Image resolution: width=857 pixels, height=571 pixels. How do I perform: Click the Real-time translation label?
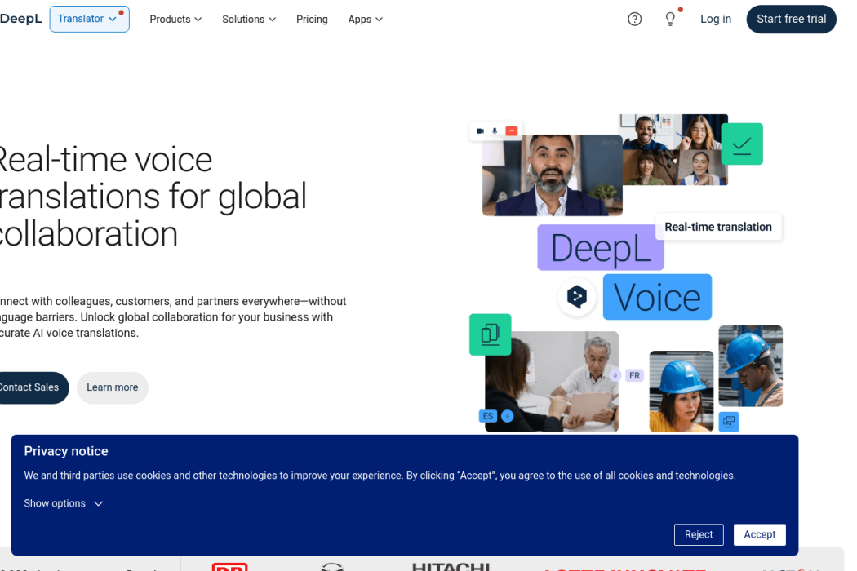tap(718, 227)
